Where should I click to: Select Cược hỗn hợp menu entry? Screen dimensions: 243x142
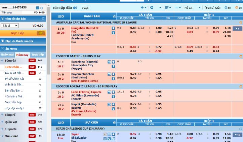(x=13, y=102)
